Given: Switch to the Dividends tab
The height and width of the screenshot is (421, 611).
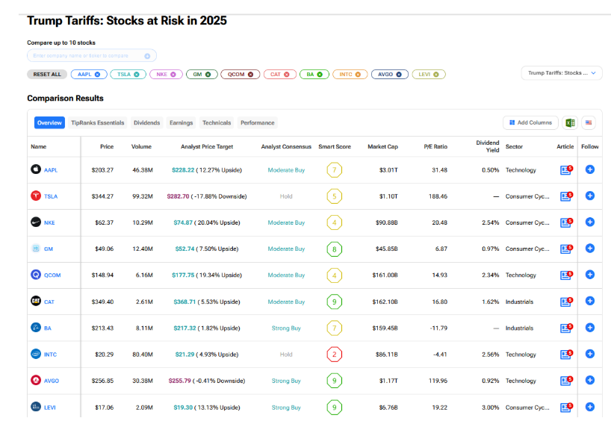Looking at the screenshot, I should [147, 122].
